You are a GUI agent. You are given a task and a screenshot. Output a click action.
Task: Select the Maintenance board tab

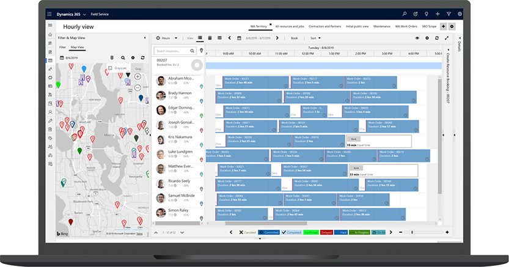[382, 27]
